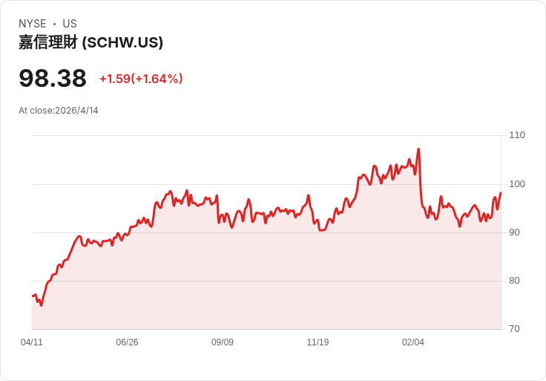
Task: Click the 100 price axis label
Action: click(x=517, y=184)
